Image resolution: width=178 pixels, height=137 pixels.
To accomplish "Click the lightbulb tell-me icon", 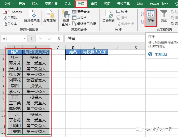I will pos(176,4).
